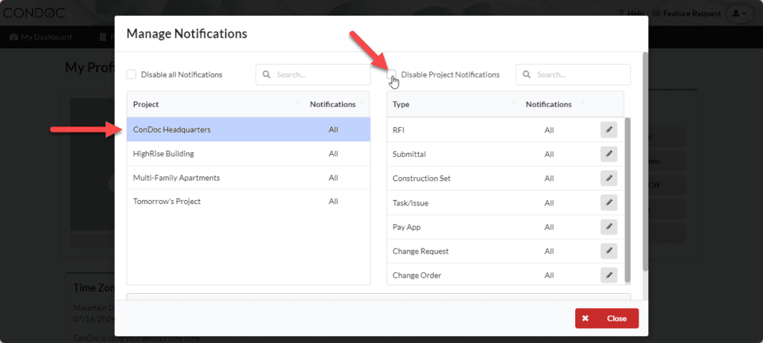Viewport: 763px width, 343px height.
Task: Click the project search input field
Action: pos(313,75)
